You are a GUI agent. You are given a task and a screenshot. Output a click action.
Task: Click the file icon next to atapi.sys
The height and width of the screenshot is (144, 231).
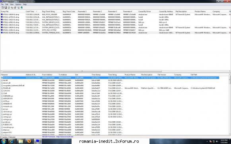click(2, 130)
